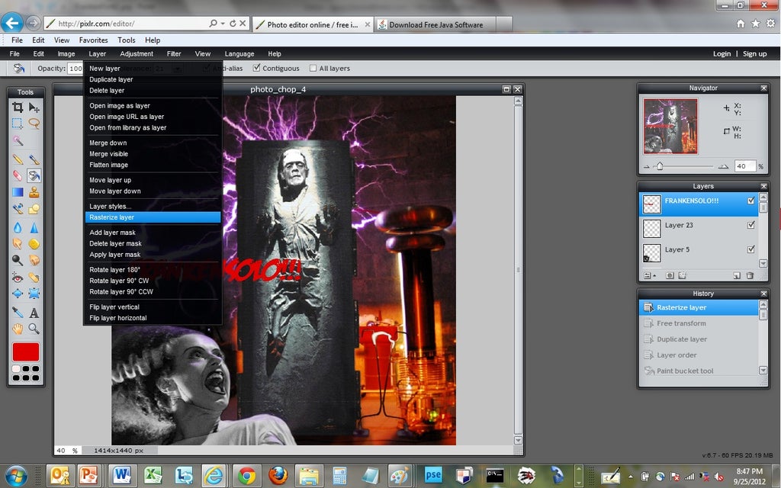Select the Zoom magnifier tool in Tools
This screenshot has height=488, width=781.
coord(34,329)
